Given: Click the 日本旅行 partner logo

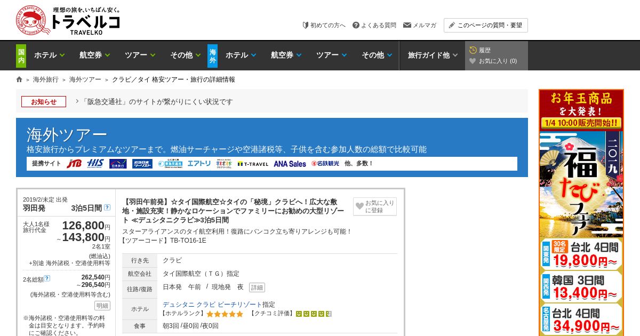Looking at the screenshot, I should (118, 164).
